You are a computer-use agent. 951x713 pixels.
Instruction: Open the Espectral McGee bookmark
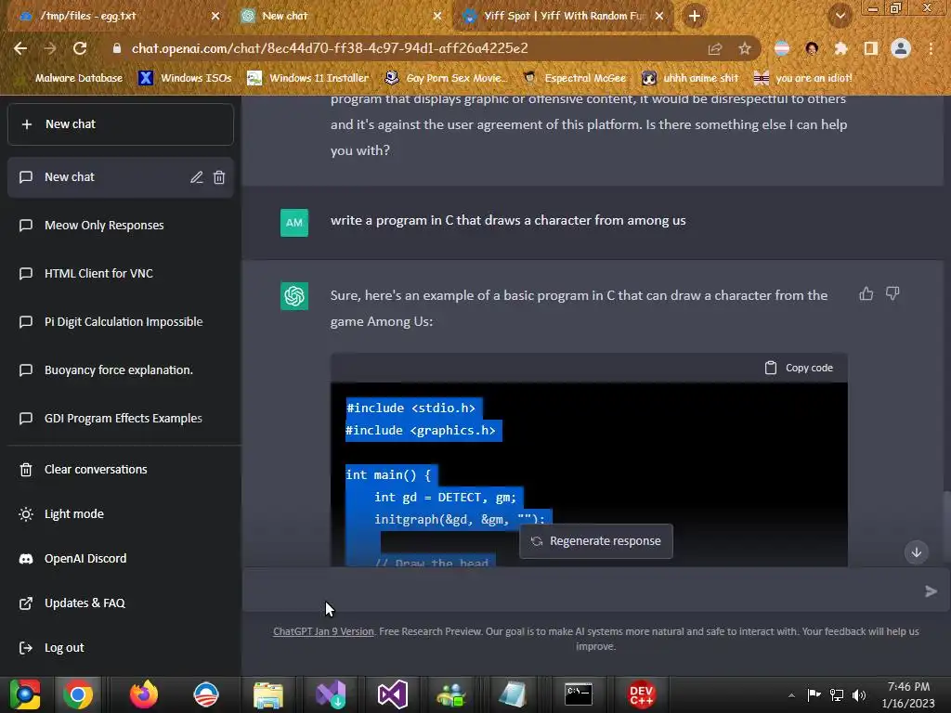[x=574, y=78]
